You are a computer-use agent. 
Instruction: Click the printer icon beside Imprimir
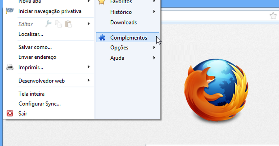(x=10, y=67)
